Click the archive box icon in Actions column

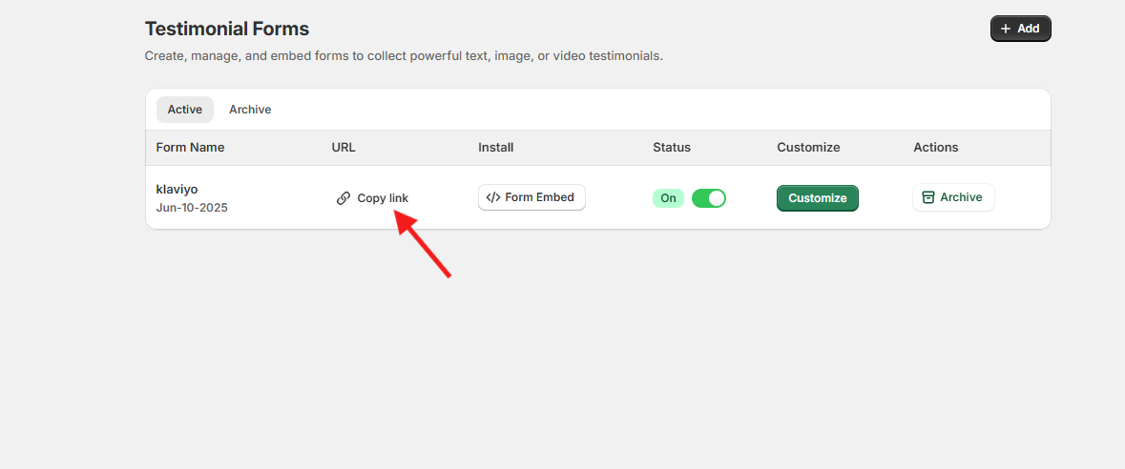tap(928, 197)
